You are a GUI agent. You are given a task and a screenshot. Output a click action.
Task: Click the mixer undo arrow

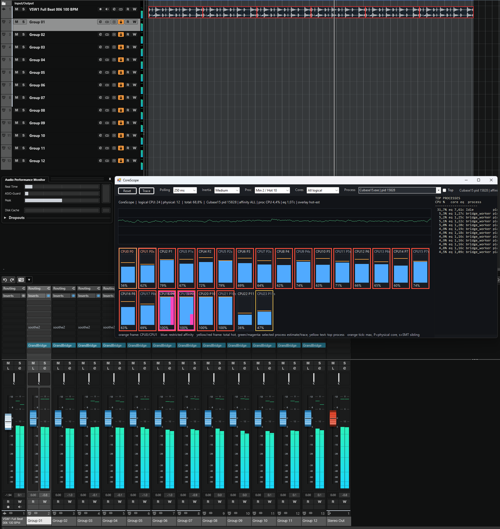(5, 280)
